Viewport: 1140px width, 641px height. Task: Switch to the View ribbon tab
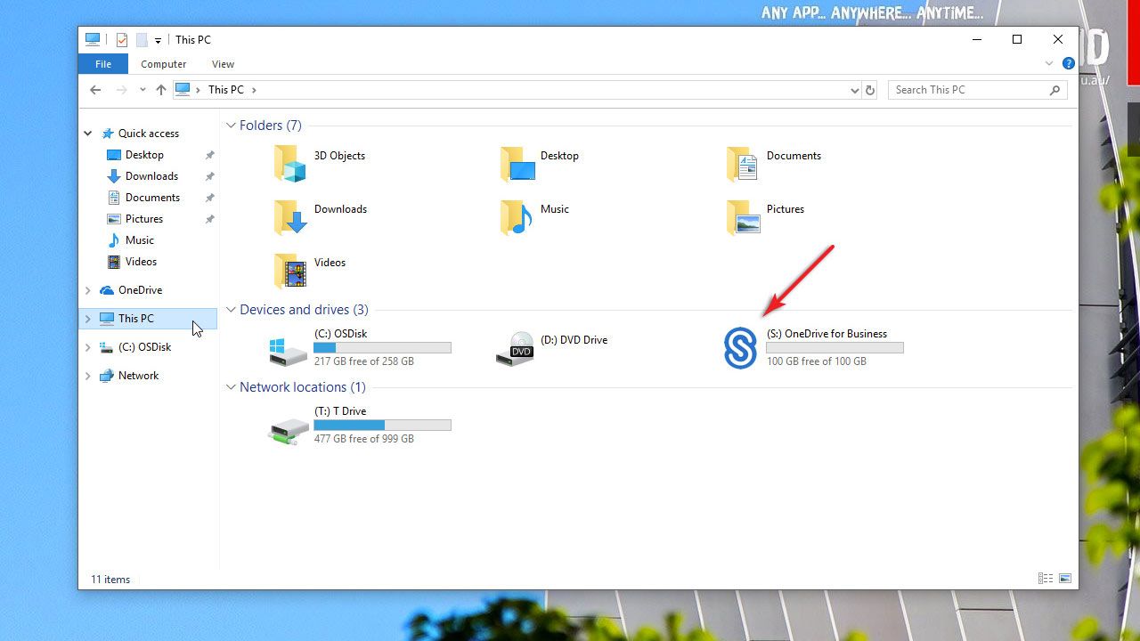[223, 64]
